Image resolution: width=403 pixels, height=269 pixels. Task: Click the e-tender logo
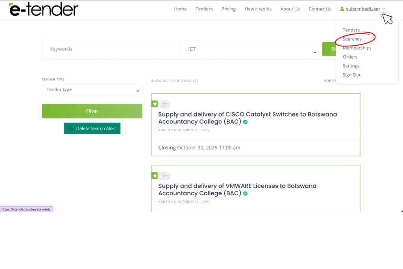tap(44, 9)
